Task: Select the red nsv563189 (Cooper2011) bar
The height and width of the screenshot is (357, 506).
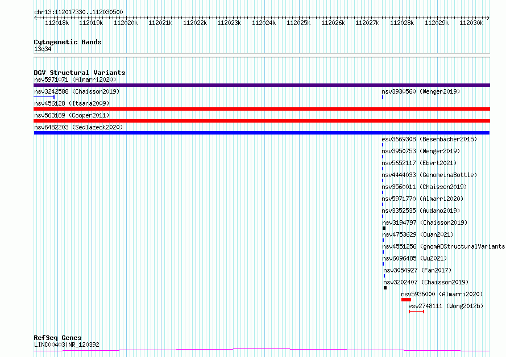Action: (x=262, y=121)
